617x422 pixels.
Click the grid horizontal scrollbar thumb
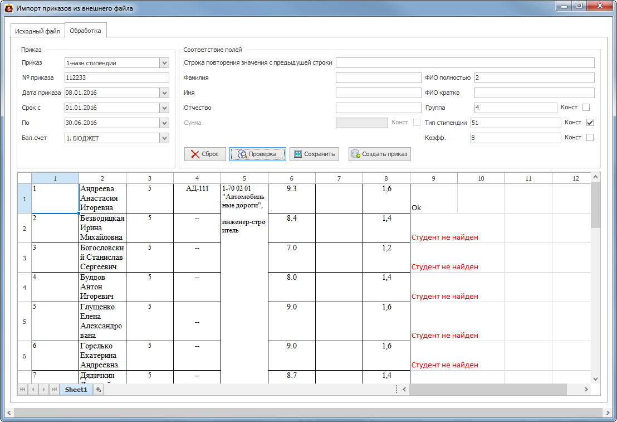click(x=488, y=389)
